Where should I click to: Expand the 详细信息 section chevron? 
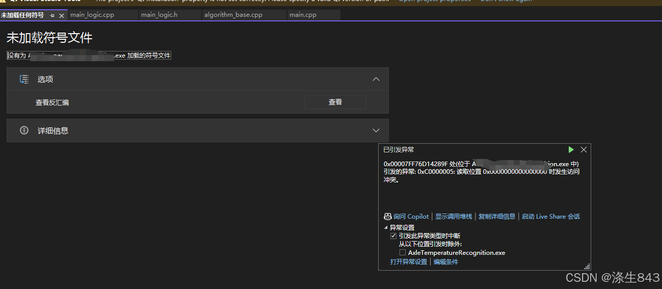tap(376, 130)
